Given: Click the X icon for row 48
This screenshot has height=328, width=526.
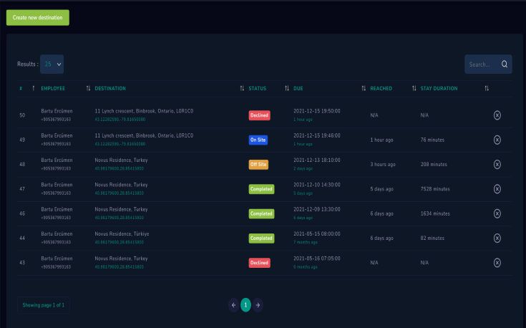Looking at the screenshot, I should point(497,164).
